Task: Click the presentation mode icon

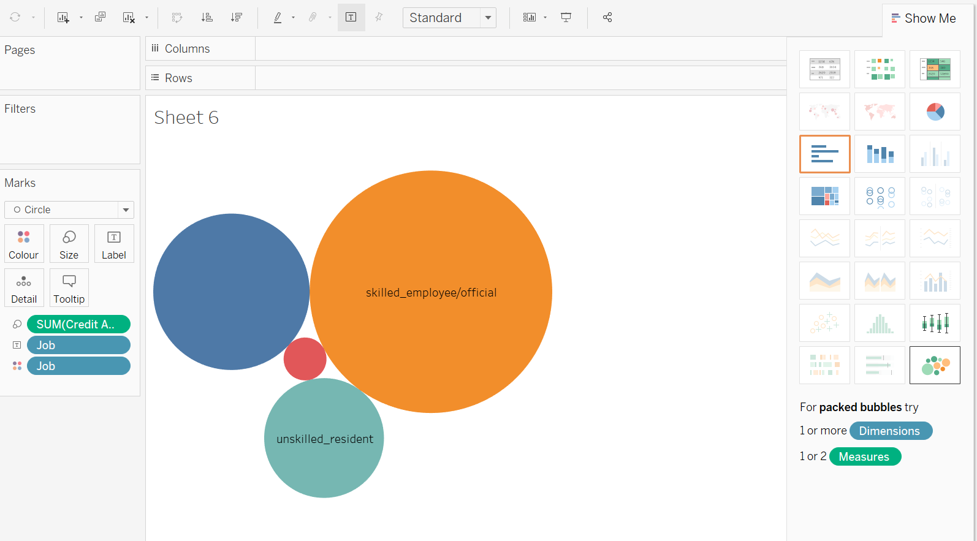Action: pos(566,17)
